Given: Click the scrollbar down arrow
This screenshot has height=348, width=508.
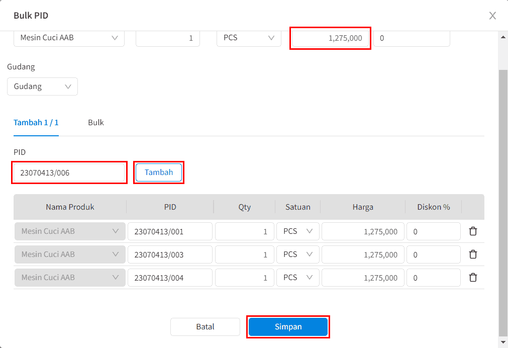Looking at the screenshot, I should 503,342.
